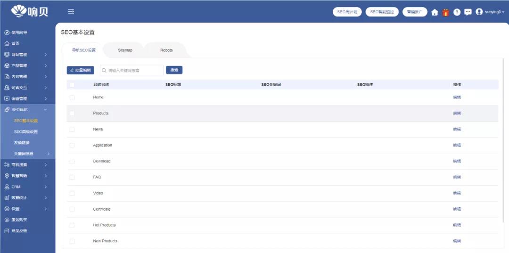Open the chat messages bubble icon
The image size is (509, 253).
[x=468, y=12]
